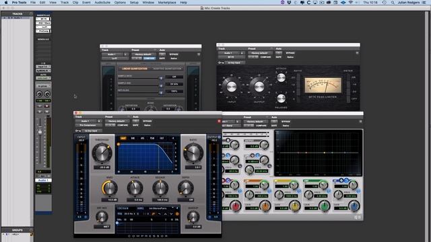The height and width of the screenshot is (242, 431).
Task: Open the Lo-Fi factory default preset menu
Action: 143,54
